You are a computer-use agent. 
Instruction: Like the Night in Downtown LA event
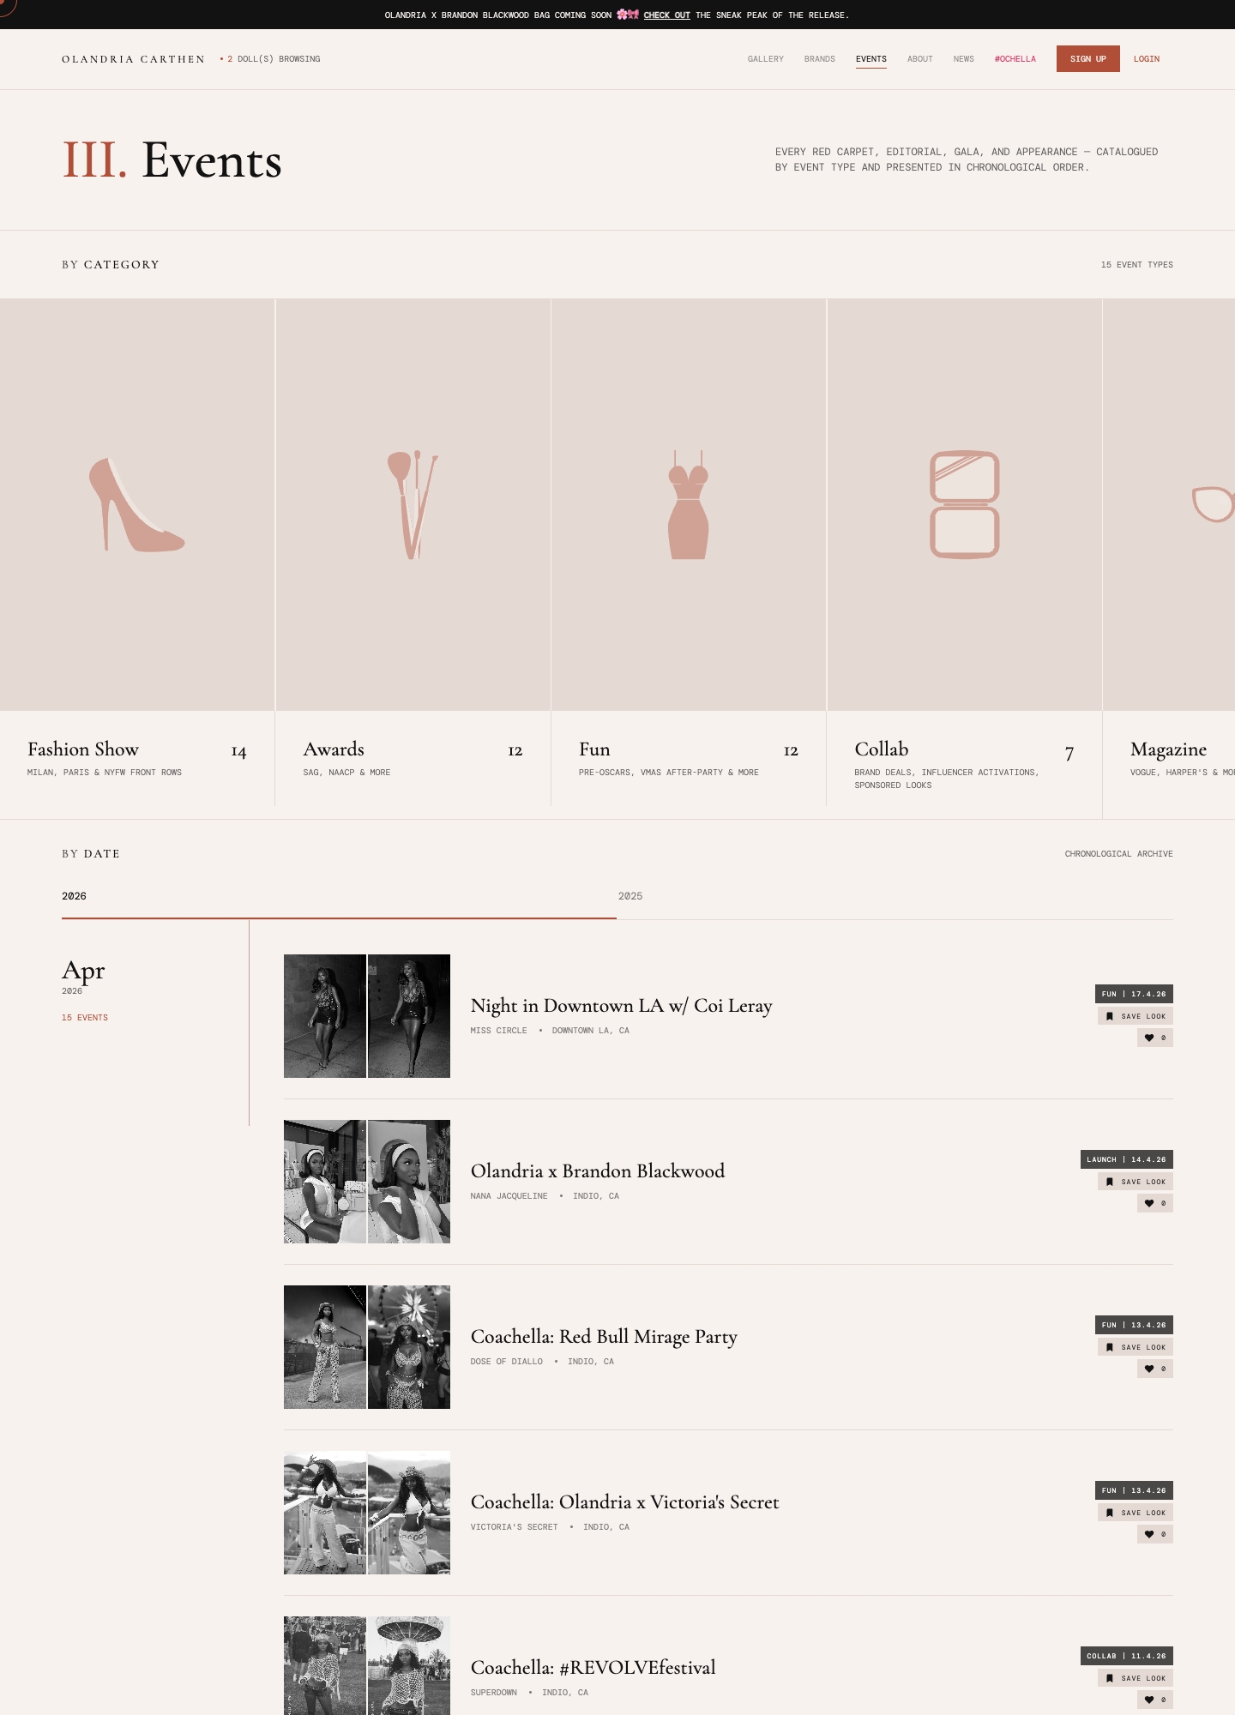pos(1155,1038)
